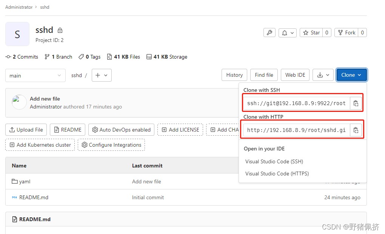This screenshot has width=385, height=234.
Task: Copy the SSH clone URL
Action: click(x=356, y=103)
